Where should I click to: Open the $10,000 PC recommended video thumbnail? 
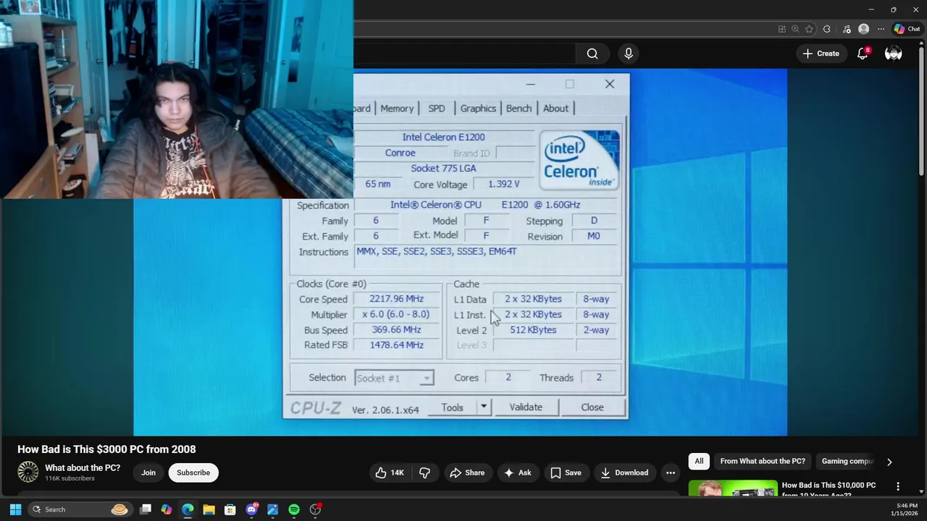pos(733,488)
